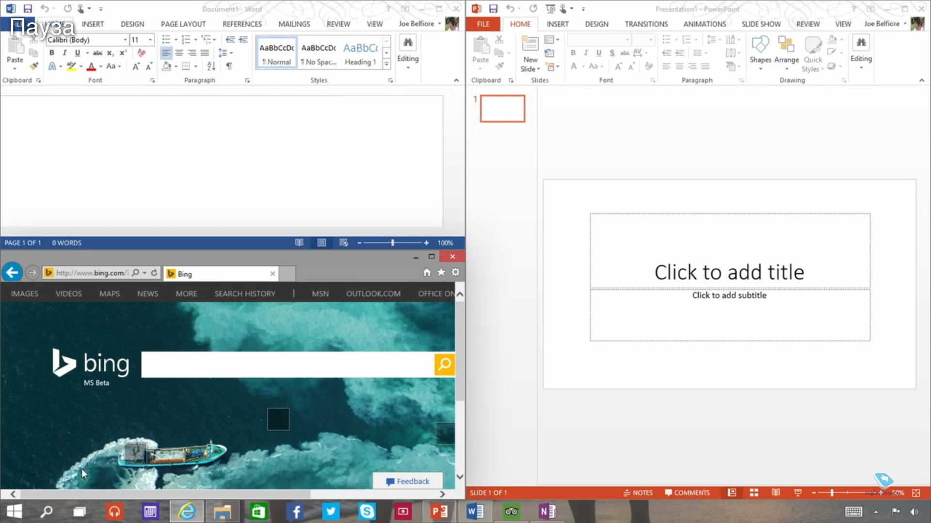Screen dimensions: 931x523
Task: Expand the Styles gallery more arrow
Action: click(x=386, y=64)
